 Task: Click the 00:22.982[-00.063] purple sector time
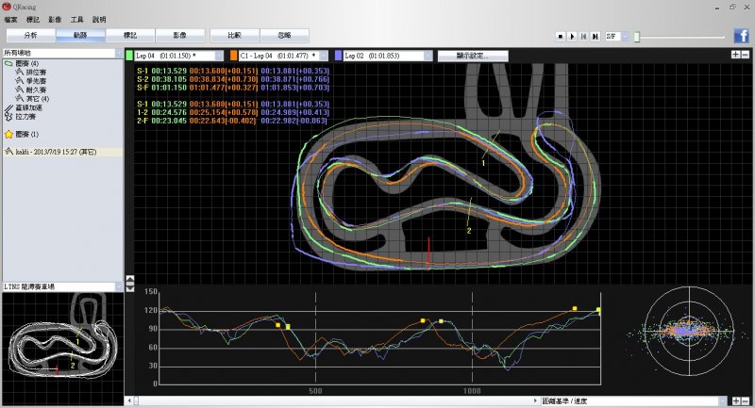294,122
